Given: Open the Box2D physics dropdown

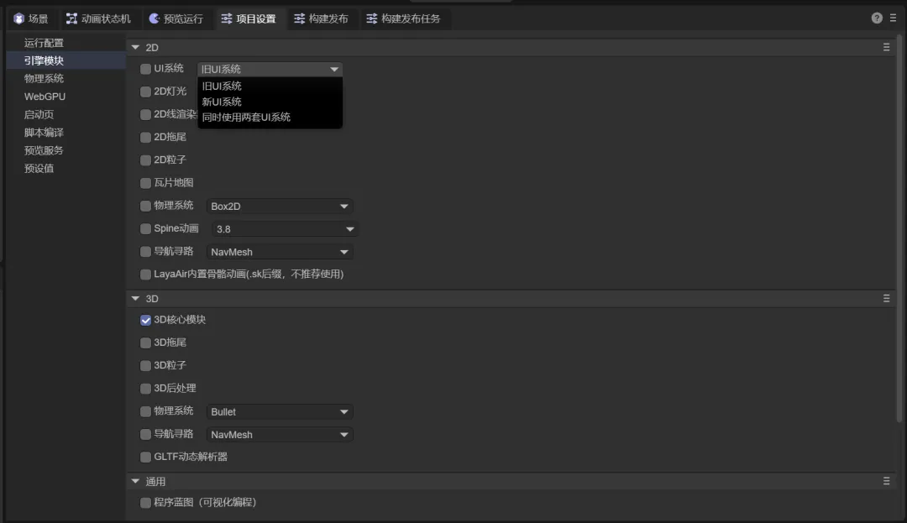Looking at the screenshot, I should (x=280, y=207).
